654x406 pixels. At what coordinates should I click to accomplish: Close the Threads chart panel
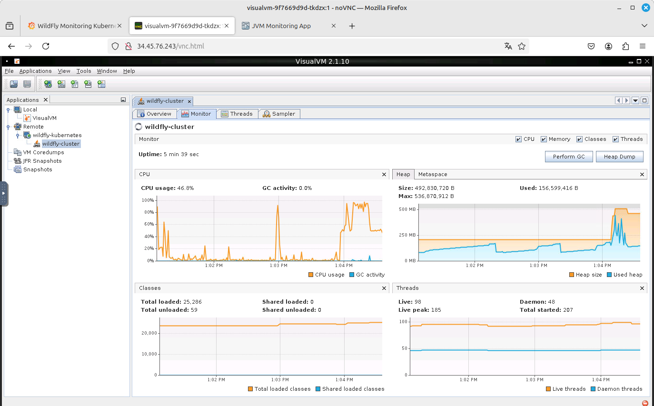tap(642, 288)
